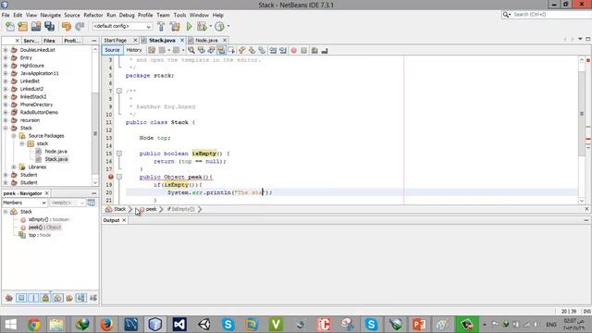Click the New File toolbar icon
The height and width of the screenshot is (333, 592).
pyautogui.click(x=10, y=27)
